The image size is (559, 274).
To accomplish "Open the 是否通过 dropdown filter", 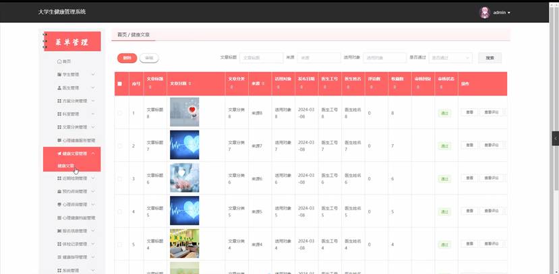I will point(450,58).
